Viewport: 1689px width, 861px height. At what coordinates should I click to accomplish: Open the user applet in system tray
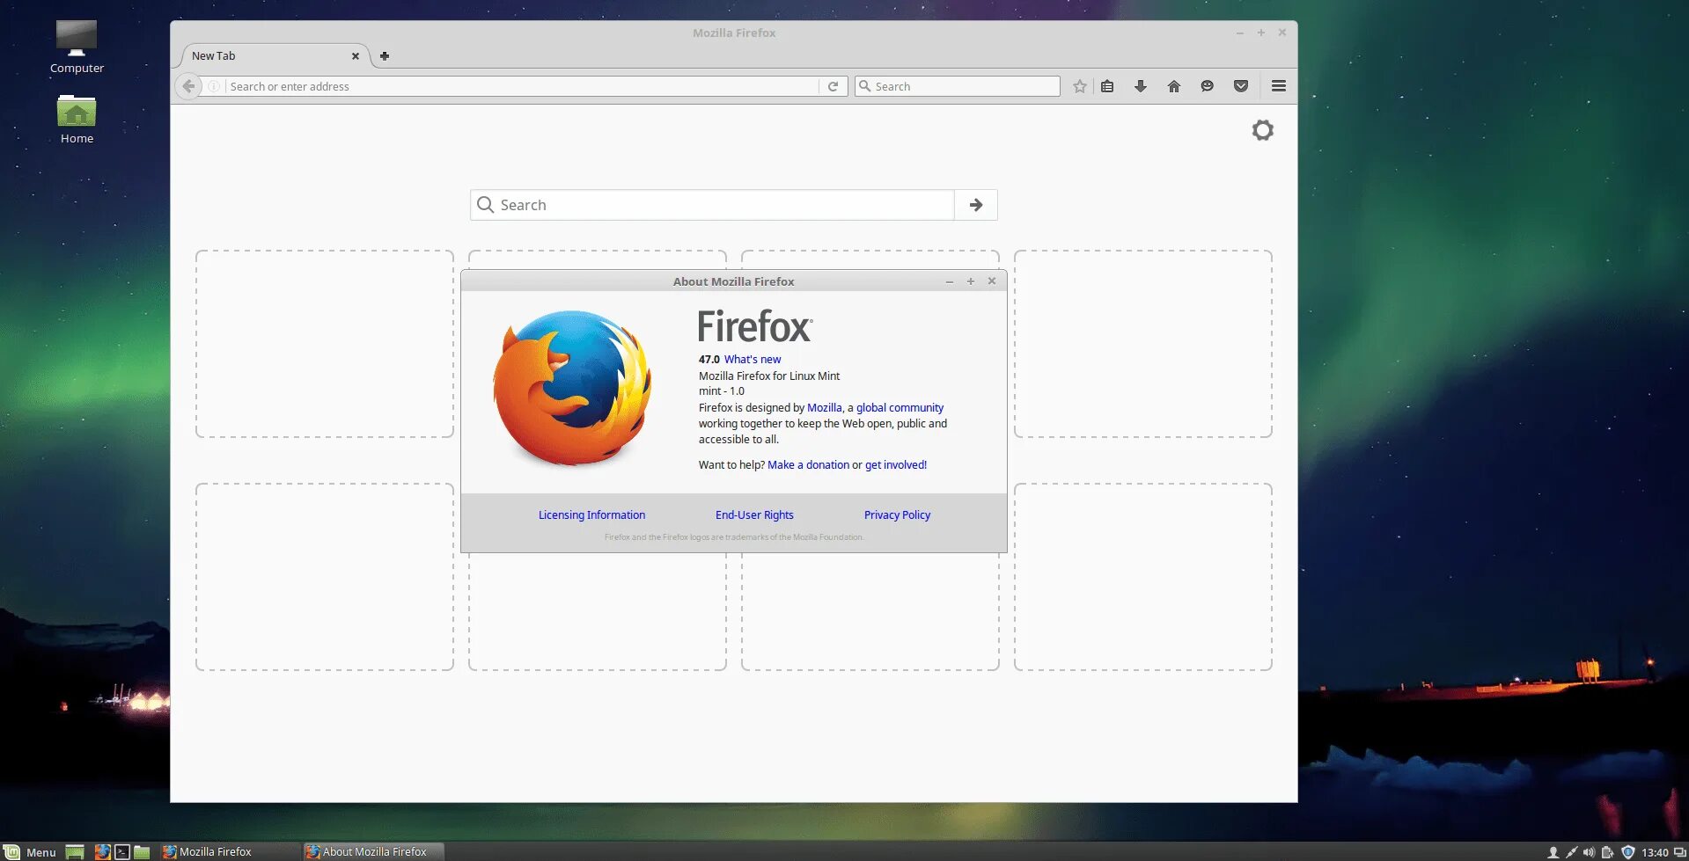pos(1553,852)
